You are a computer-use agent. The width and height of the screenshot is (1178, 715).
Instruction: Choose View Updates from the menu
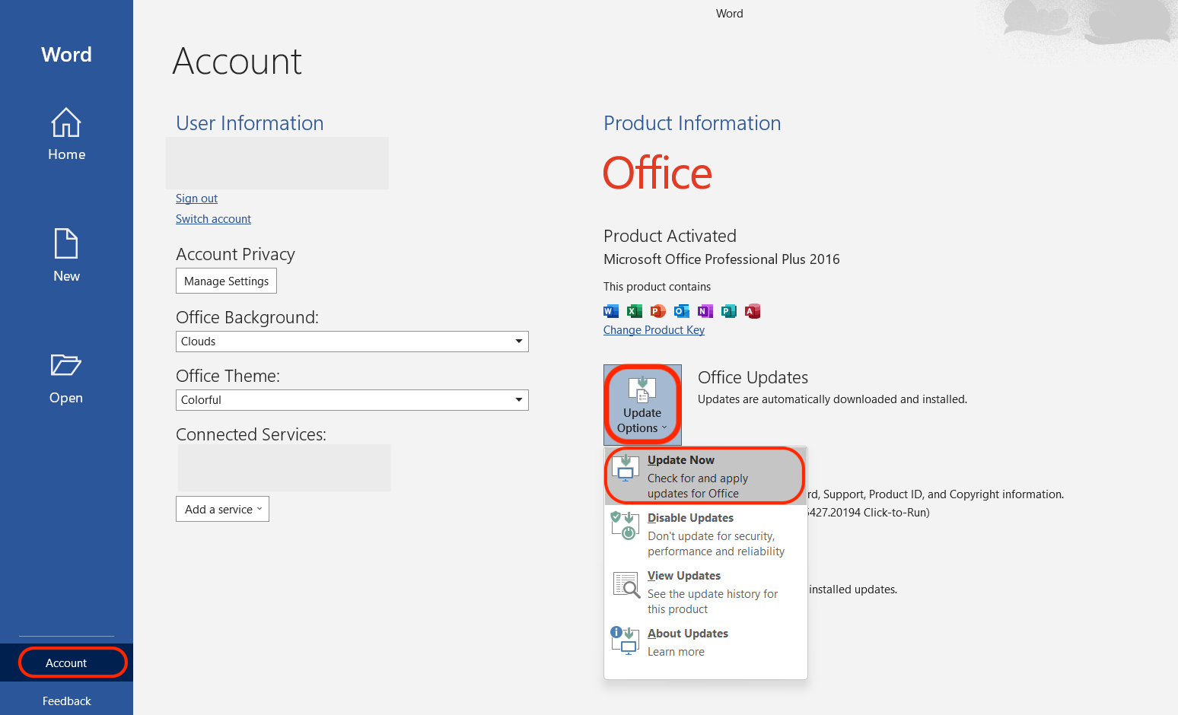click(705, 592)
